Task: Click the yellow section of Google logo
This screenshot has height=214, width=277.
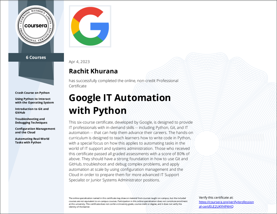Action: tap(75, 26)
